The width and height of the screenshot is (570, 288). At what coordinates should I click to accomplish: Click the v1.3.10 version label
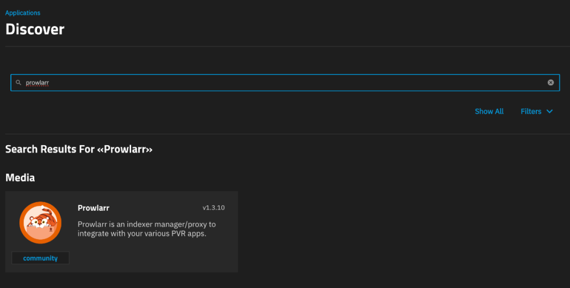(213, 208)
